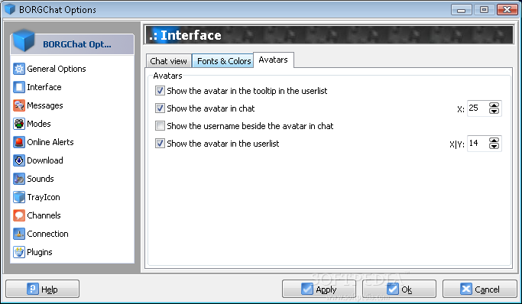The height and width of the screenshot is (304, 522).
Task: Open the Download arrow icon
Action: pyautogui.click(x=19, y=160)
